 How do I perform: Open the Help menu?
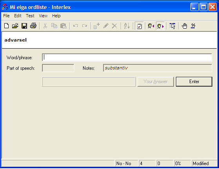click(x=56, y=16)
